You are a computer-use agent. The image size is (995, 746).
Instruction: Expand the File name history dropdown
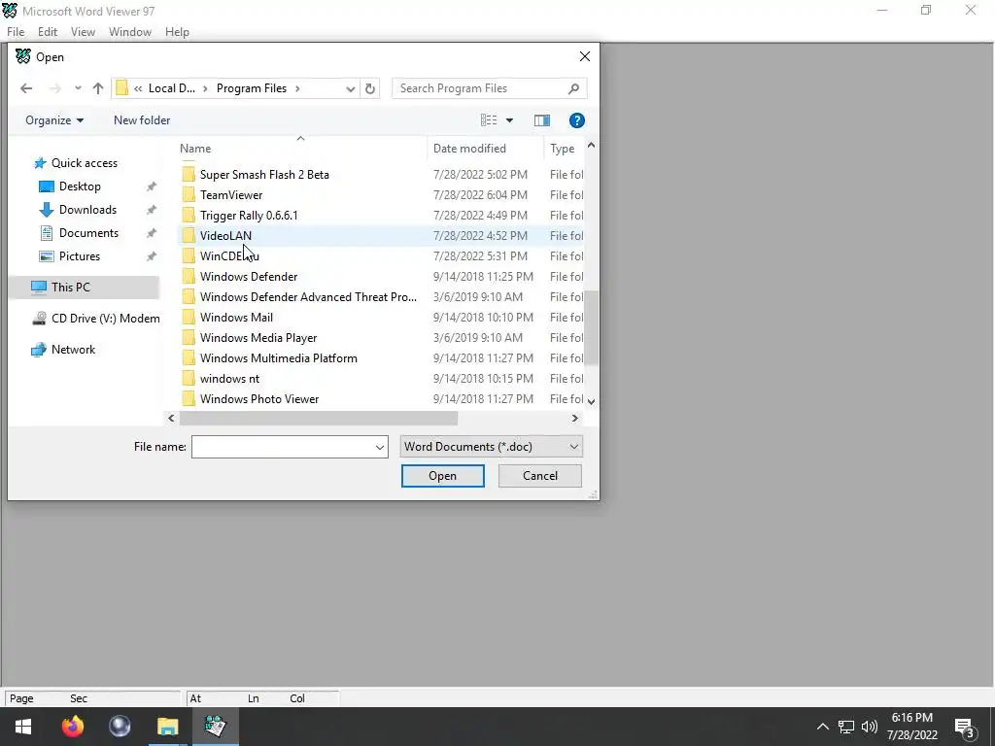pyautogui.click(x=380, y=447)
